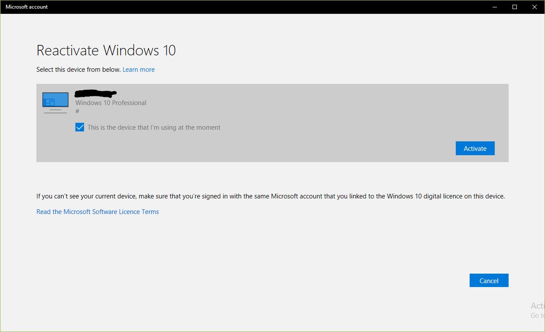Read the Microsoft Software Licence Terms

97,212
